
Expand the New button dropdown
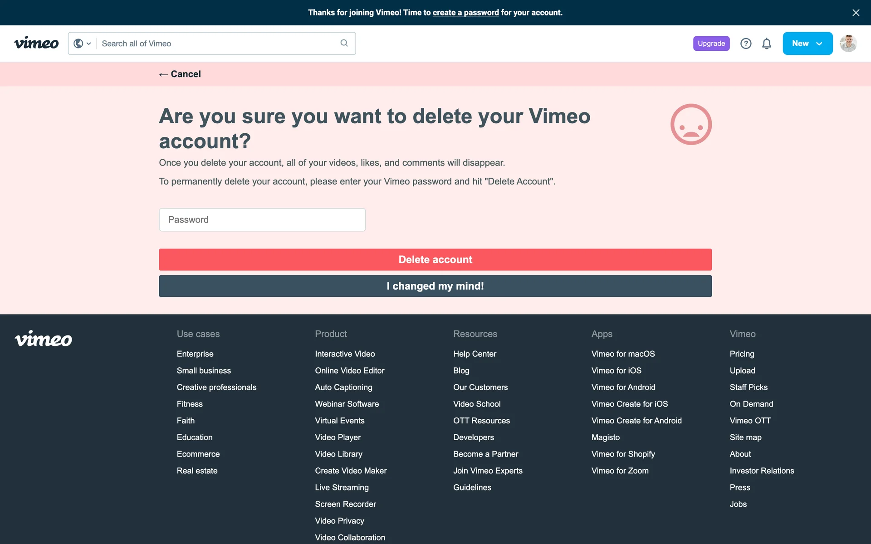coord(807,44)
